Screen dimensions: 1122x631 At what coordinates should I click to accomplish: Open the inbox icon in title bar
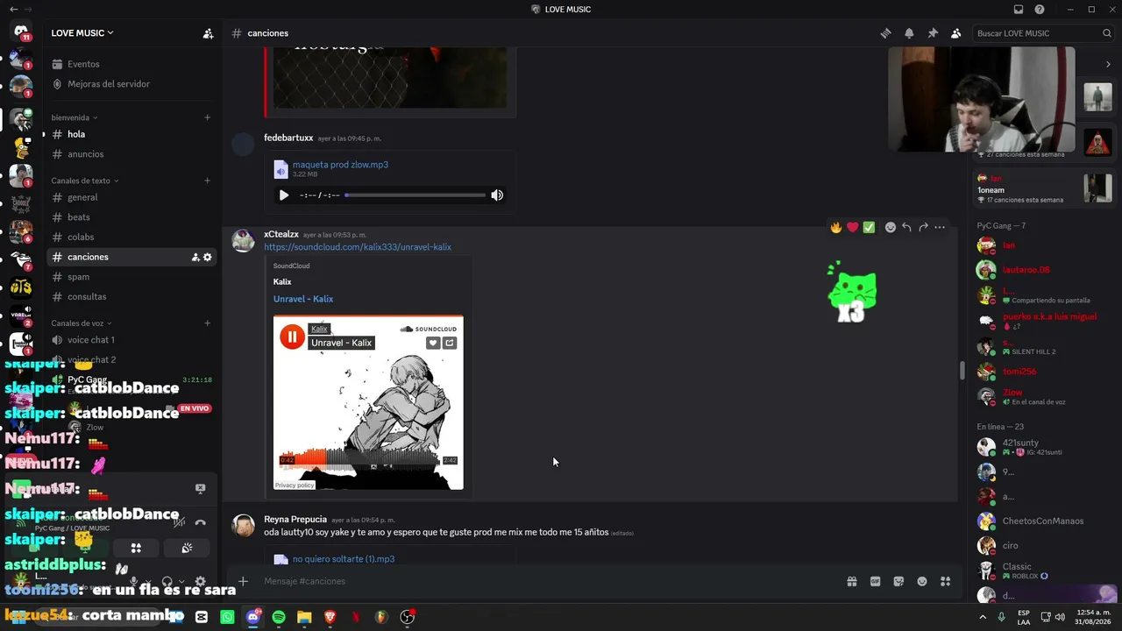point(1019,10)
